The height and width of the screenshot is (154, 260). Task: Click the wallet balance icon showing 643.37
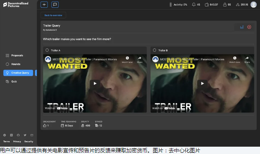click(207, 4)
